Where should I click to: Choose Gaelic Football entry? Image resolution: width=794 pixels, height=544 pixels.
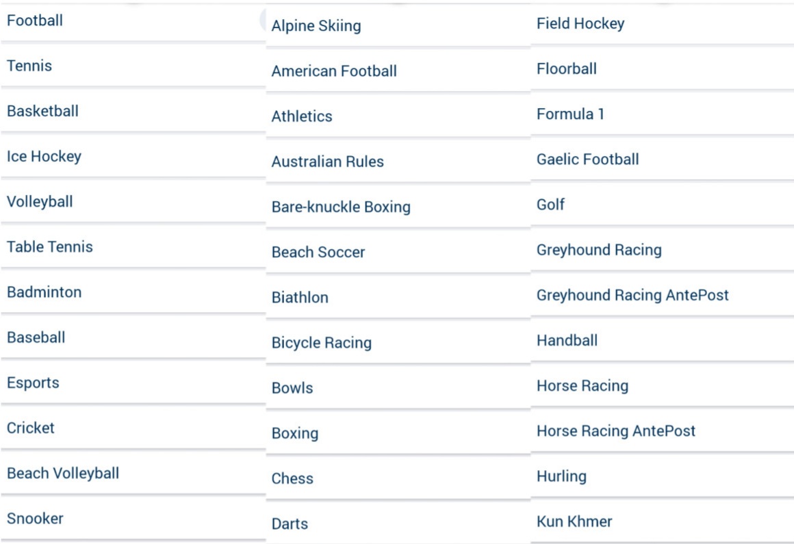(588, 159)
